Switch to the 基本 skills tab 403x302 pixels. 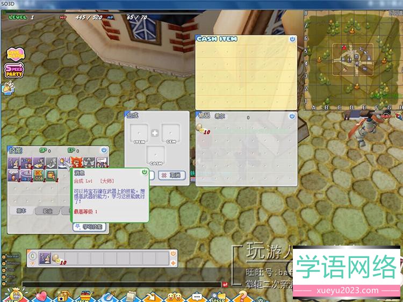(x=21, y=211)
